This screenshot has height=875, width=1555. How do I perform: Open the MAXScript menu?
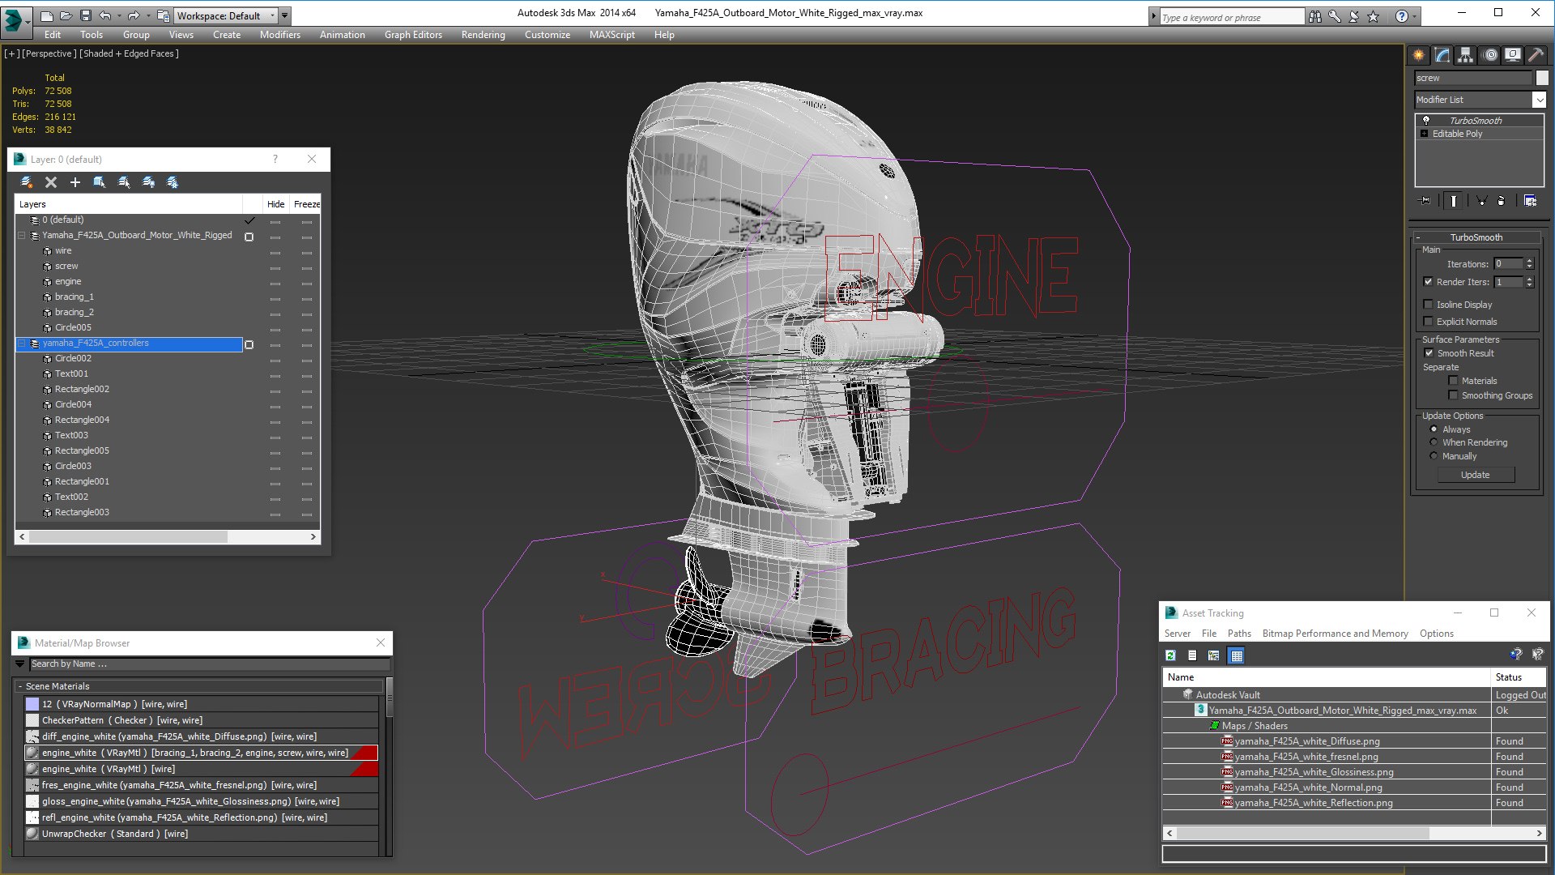pyautogui.click(x=611, y=35)
